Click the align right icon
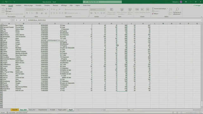This screenshot has height=114, width=203. [x=56, y=13]
